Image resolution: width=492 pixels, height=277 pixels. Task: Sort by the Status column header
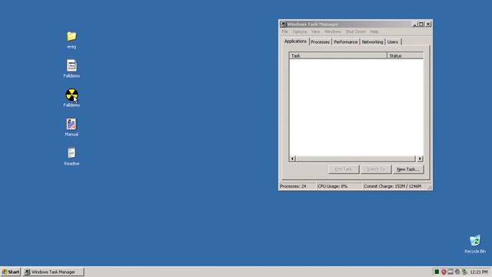pos(405,55)
